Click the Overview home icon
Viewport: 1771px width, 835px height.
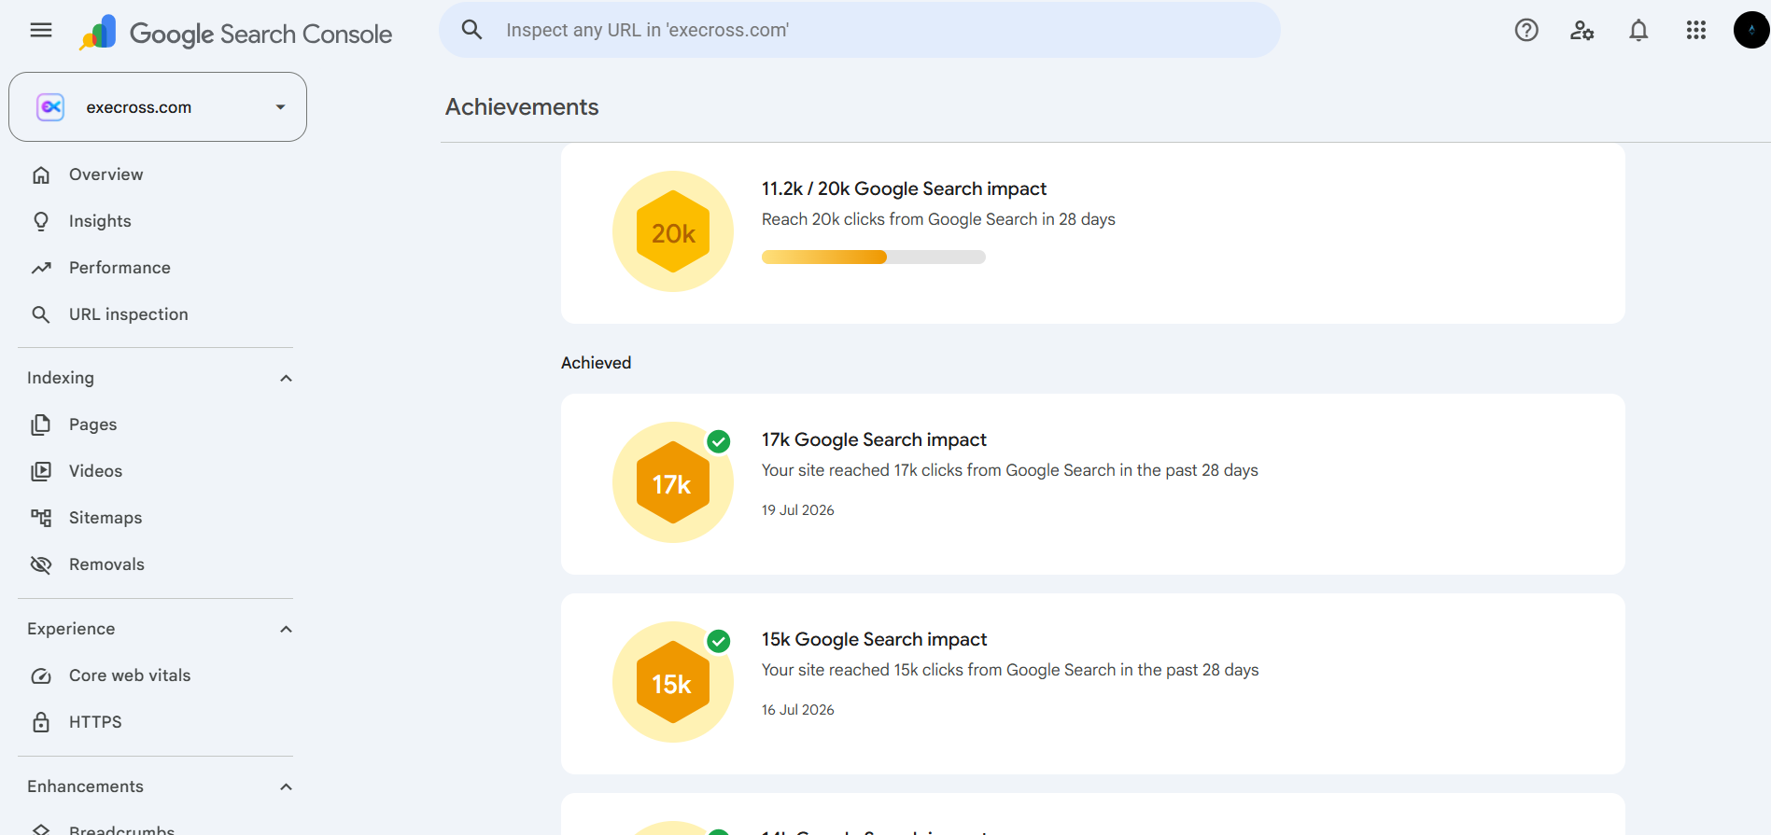[41, 174]
